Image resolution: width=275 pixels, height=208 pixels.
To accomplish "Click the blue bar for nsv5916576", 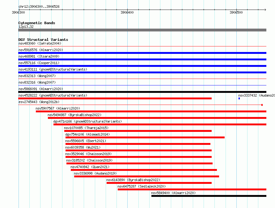I will (x=142, y=53).
